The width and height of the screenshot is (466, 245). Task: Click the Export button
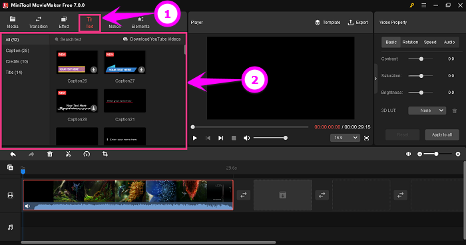tap(358, 22)
